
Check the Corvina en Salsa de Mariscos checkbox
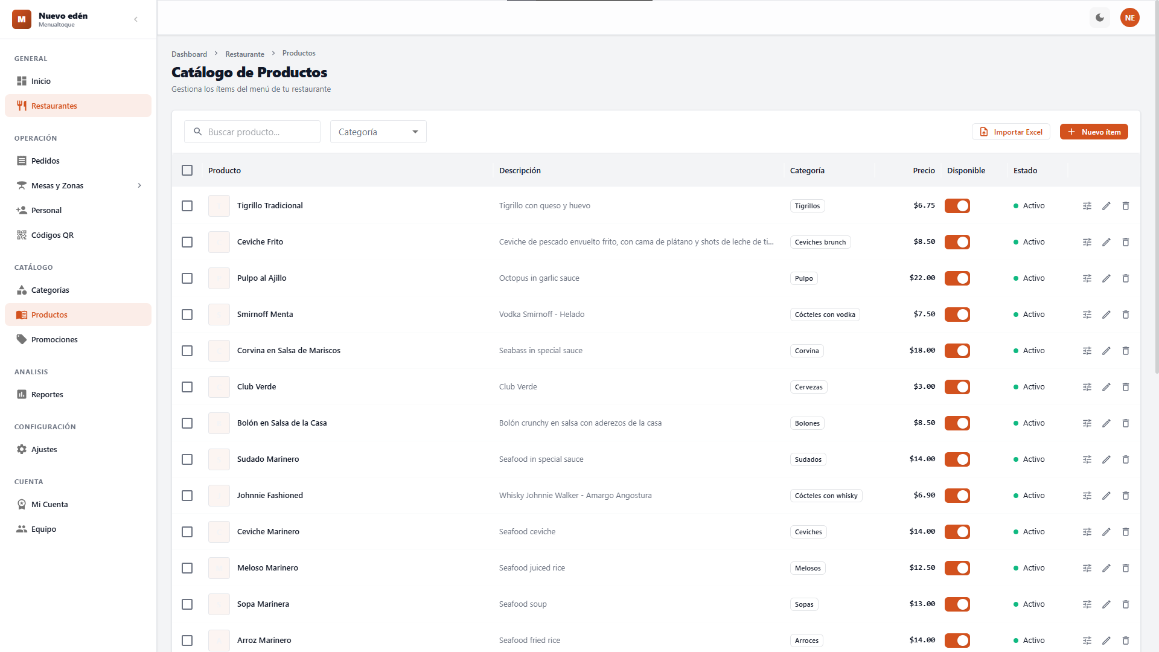[187, 351]
